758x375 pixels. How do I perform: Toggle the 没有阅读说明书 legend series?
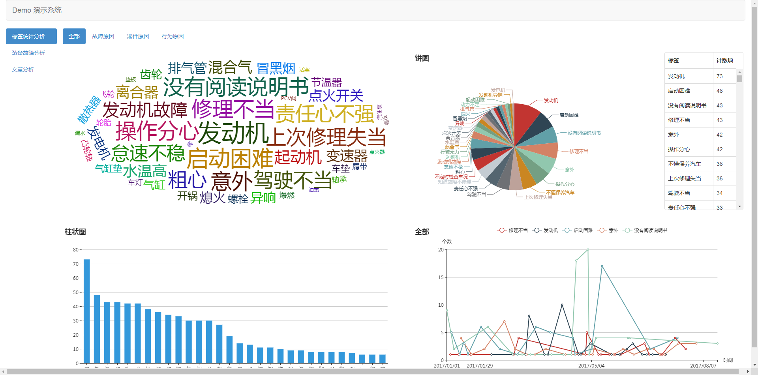pos(645,230)
